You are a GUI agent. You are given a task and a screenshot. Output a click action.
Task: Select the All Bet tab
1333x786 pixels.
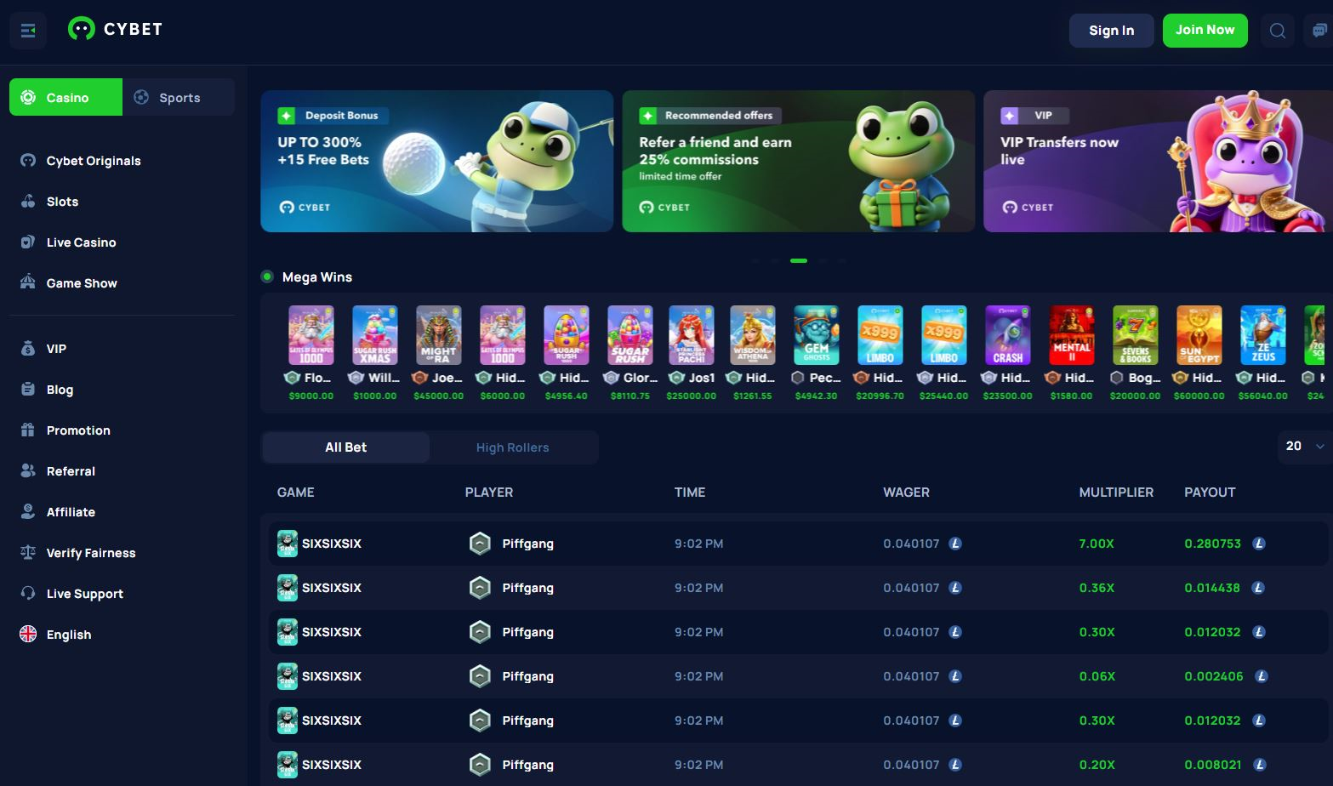coord(345,447)
